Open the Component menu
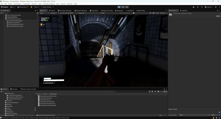The height and width of the screenshot is (119, 221). 27,4
